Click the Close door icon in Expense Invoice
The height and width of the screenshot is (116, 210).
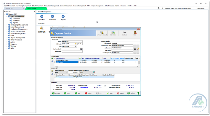pyautogui.click(x=135, y=33)
